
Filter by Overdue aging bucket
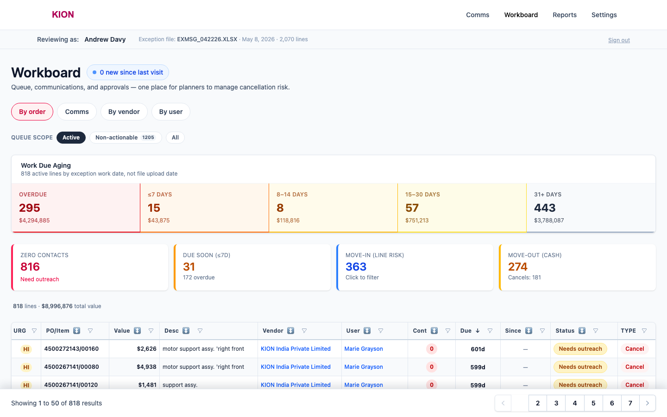[76, 208]
